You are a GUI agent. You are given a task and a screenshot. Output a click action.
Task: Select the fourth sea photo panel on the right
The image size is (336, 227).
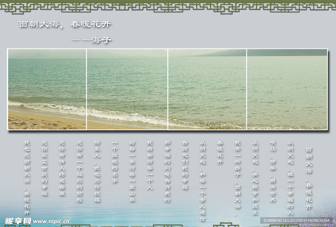pos(287,89)
